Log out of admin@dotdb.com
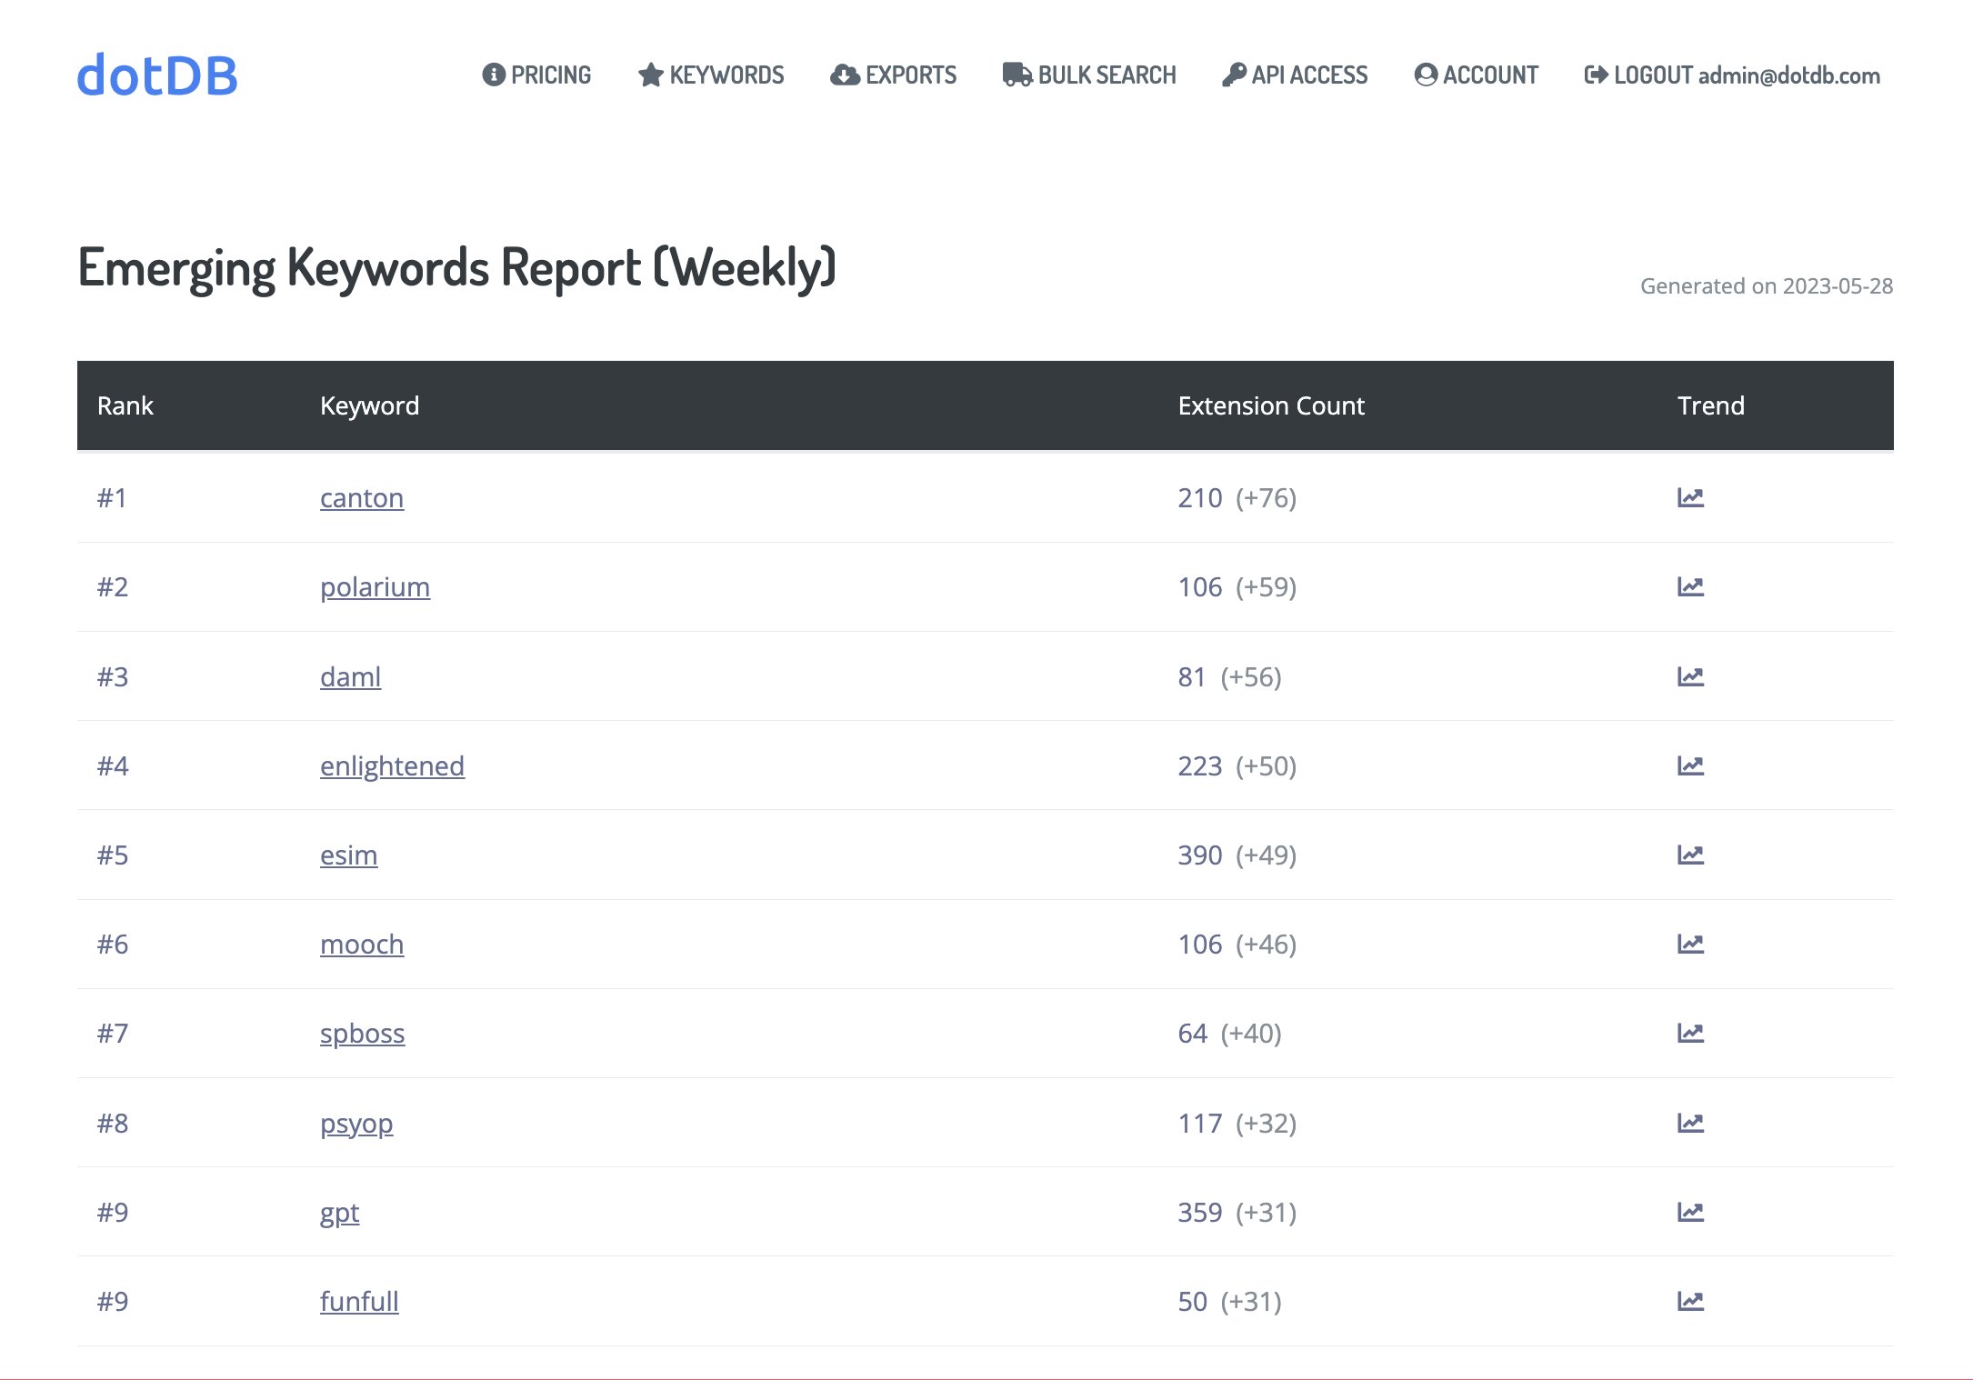 (1732, 75)
